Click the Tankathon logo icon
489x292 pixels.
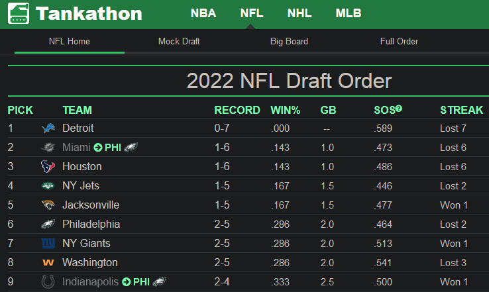coord(19,13)
